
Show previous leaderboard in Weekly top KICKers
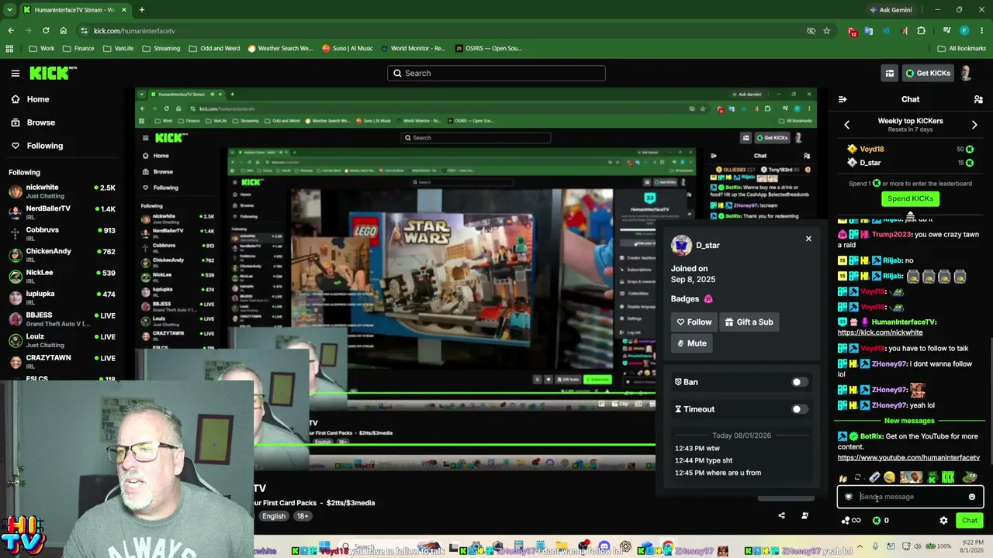846,125
